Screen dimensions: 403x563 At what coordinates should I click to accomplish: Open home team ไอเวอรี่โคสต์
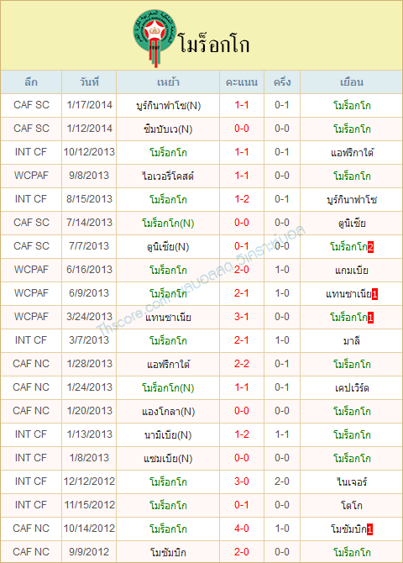click(x=168, y=176)
